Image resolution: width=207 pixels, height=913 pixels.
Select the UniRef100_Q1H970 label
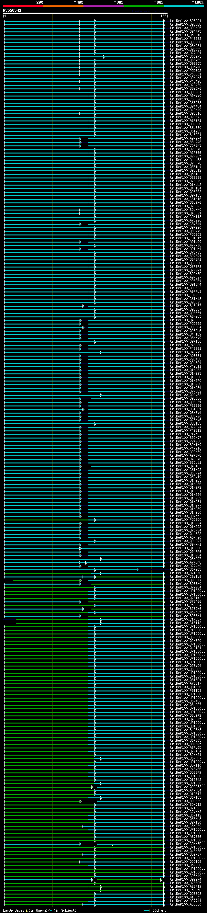185,381
